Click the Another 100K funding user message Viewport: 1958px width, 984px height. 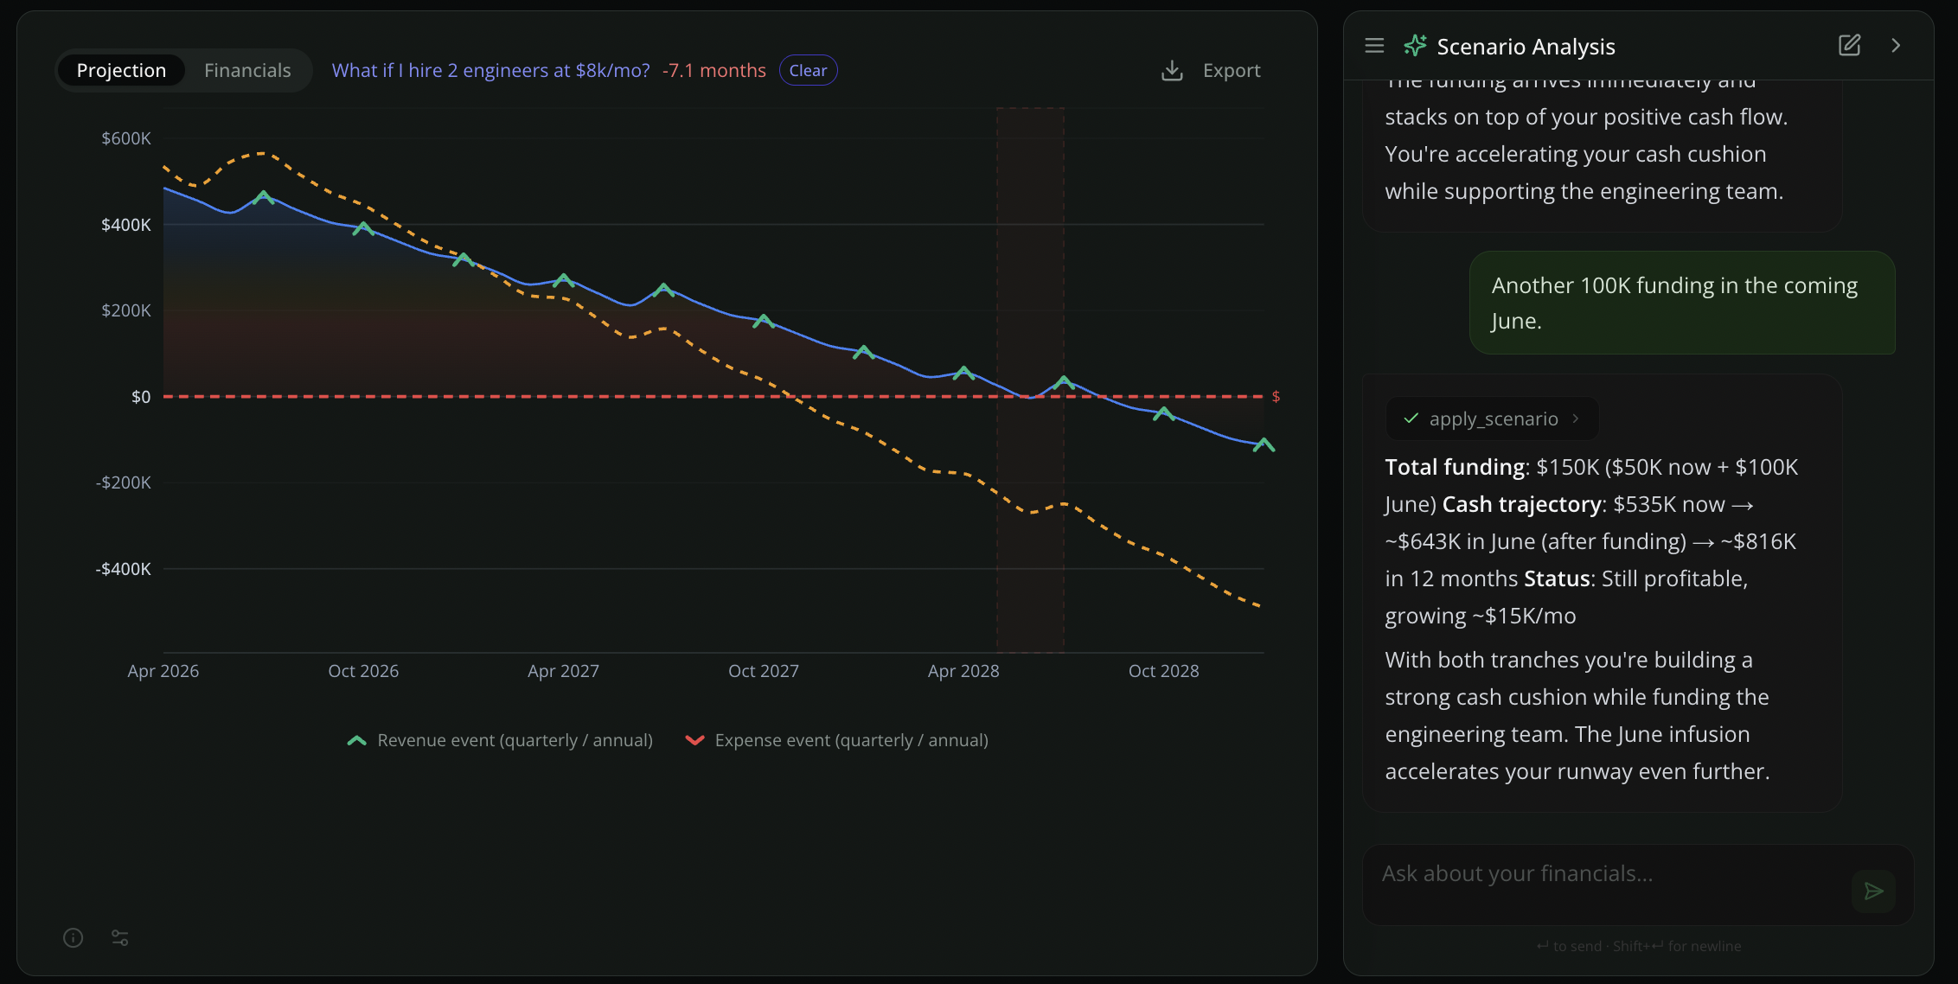tap(1682, 303)
